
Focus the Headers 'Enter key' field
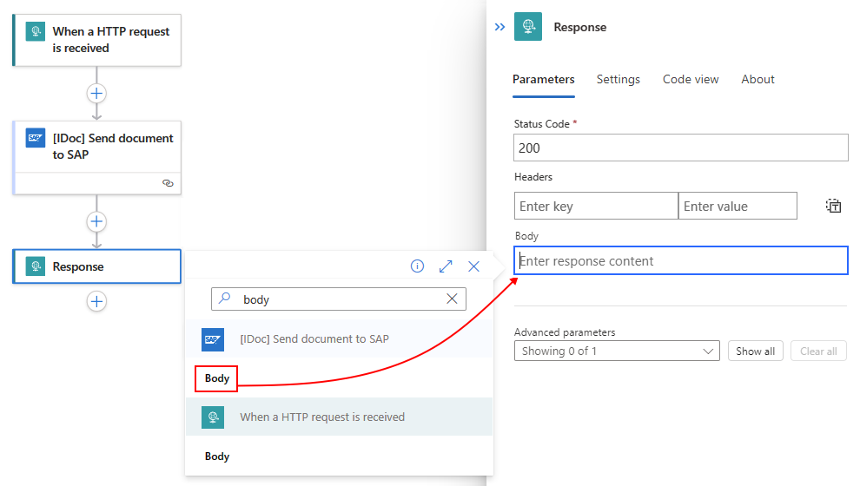pos(596,206)
